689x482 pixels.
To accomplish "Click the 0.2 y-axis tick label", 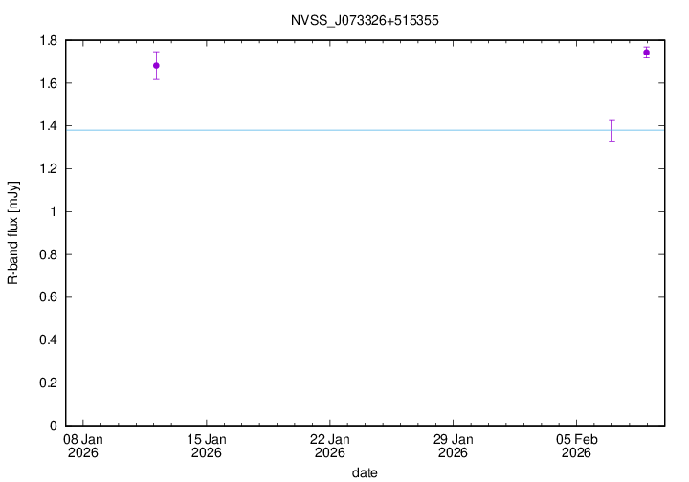I will tap(48, 383).
